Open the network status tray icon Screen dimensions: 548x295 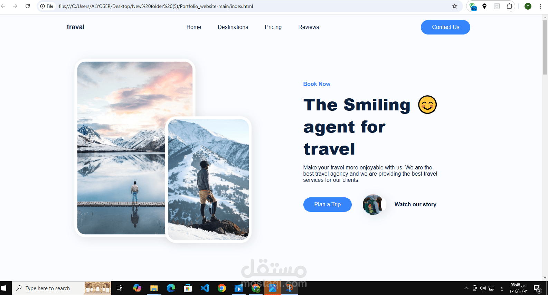pyautogui.click(x=491, y=288)
